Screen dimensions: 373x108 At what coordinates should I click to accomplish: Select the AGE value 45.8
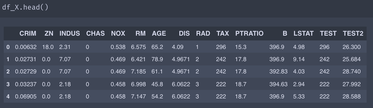click(x=157, y=84)
